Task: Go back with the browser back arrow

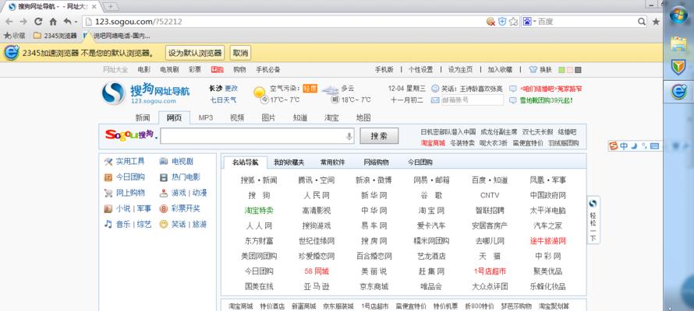Action: pyautogui.click(x=9, y=22)
